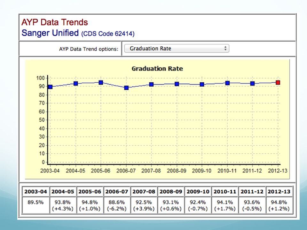Click the 2004-05 data point on chart
The width and height of the screenshot is (307, 230).
[x=75, y=83]
